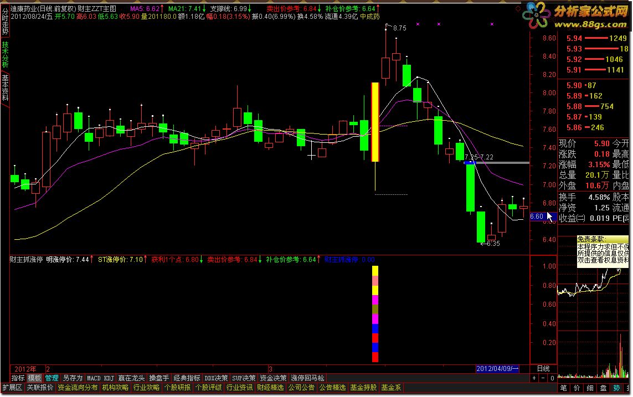This screenshot has width=633, height=397.
Task: Switch to the 细 tab
Action: pyautogui.click(x=590, y=388)
